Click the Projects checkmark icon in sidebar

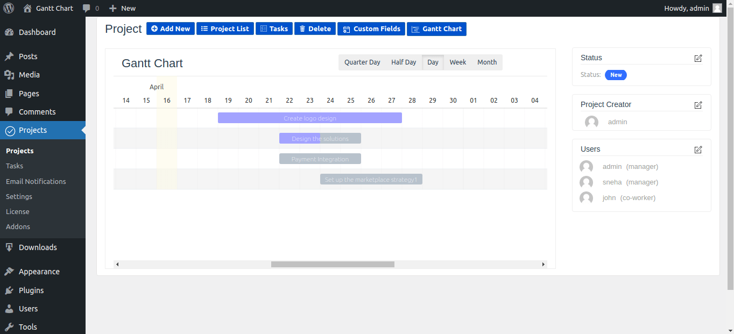coord(9,130)
